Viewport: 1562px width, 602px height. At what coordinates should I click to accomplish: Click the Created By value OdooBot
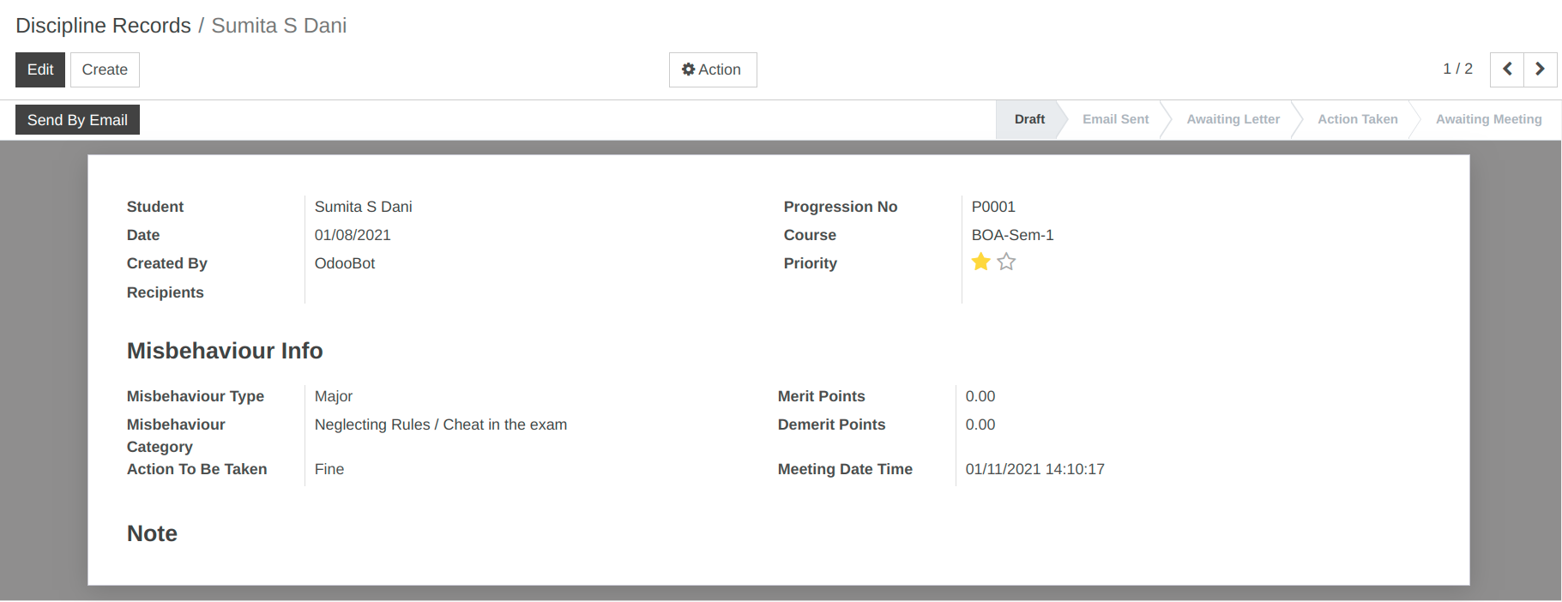345,263
